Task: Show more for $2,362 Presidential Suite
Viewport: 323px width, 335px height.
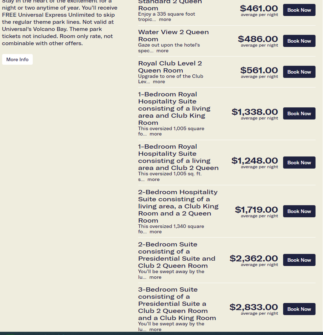Action: click(155, 277)
